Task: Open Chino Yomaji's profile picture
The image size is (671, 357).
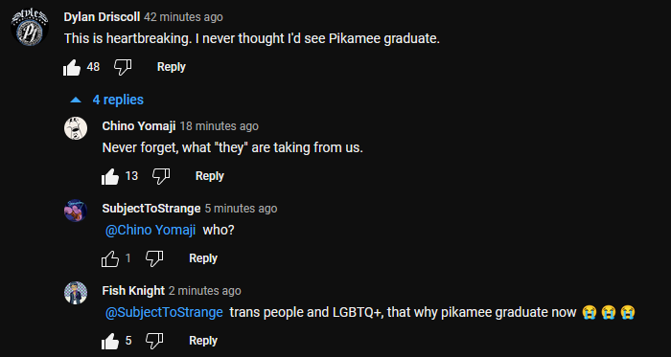Action: pyautogui.click(x=76, y=128)
